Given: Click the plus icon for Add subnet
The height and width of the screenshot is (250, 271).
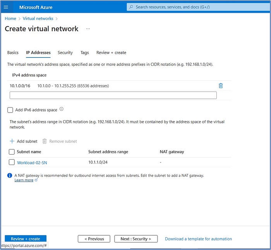Looking at the screenshot, I should [x=12, y=141].
